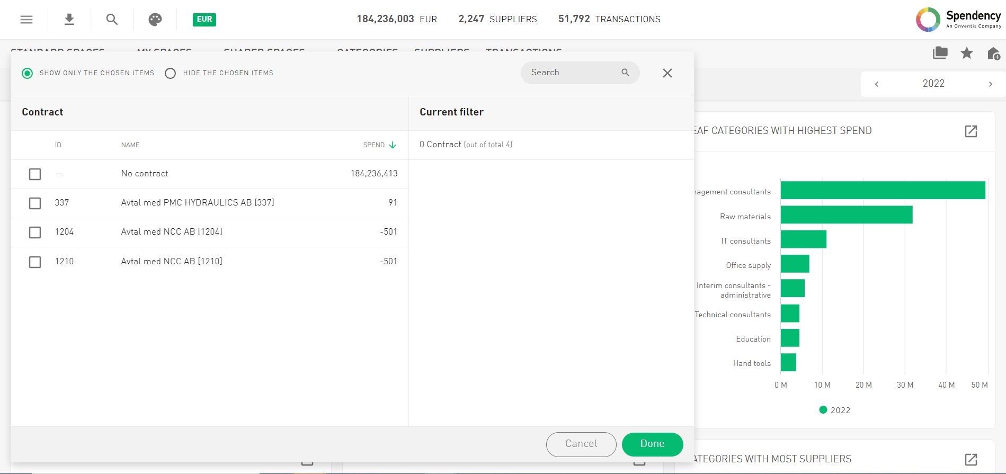
Task: Click the star favorites icon
Action: [967, 53]
